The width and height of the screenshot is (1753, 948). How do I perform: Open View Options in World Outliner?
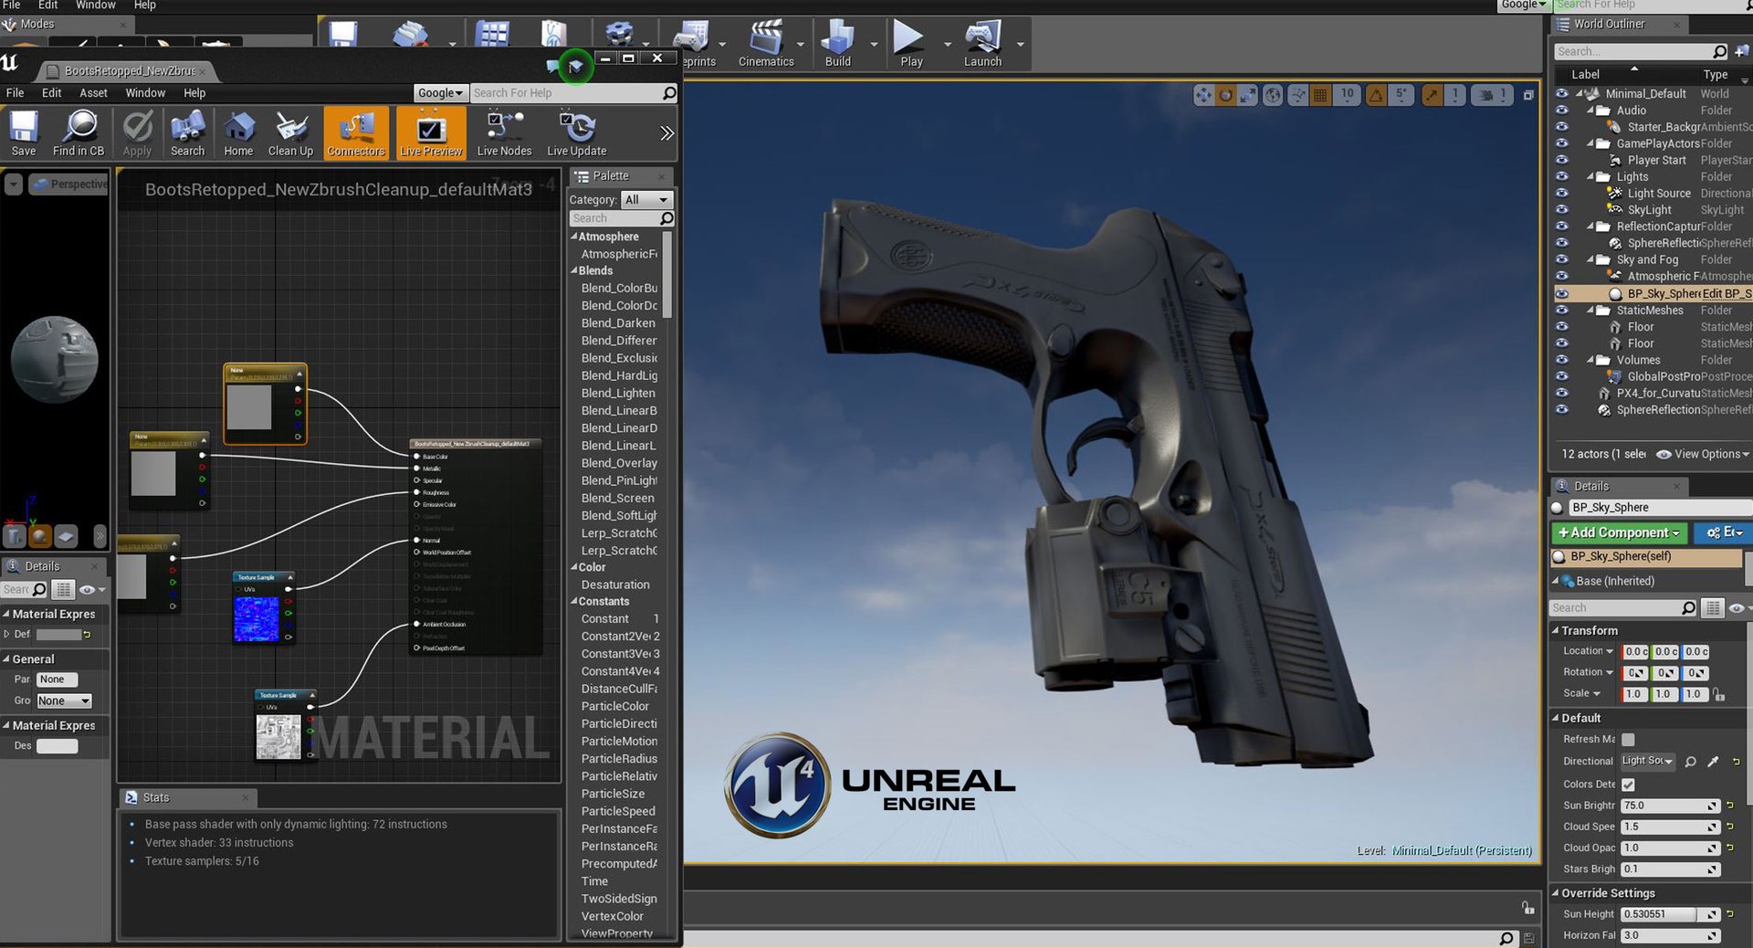(1703, 454)
